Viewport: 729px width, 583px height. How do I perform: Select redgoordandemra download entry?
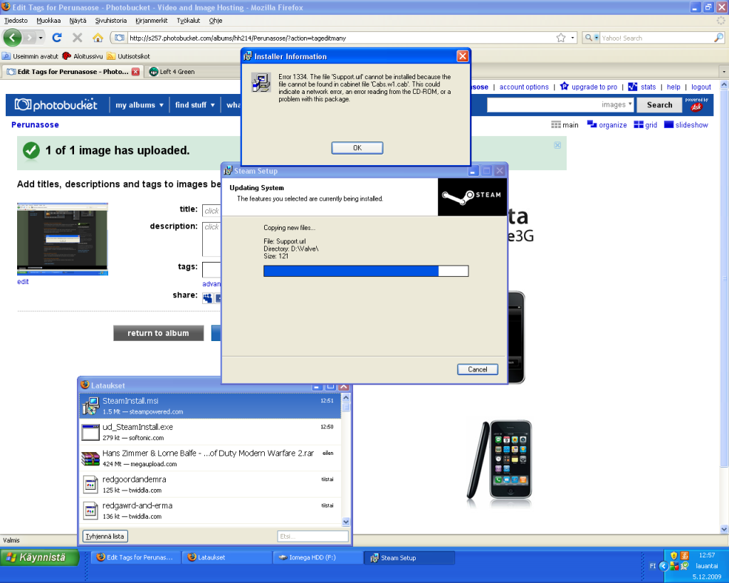210,484
